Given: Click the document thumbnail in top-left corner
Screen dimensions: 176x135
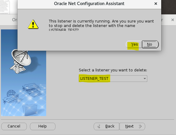Looking at the screenshot, I should coord(5,7).
